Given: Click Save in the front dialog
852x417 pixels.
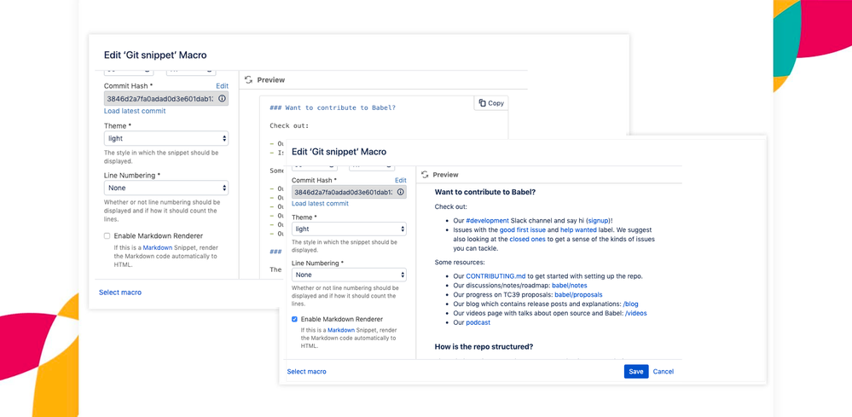Looking at the screenshot, I should pos(636,372).
